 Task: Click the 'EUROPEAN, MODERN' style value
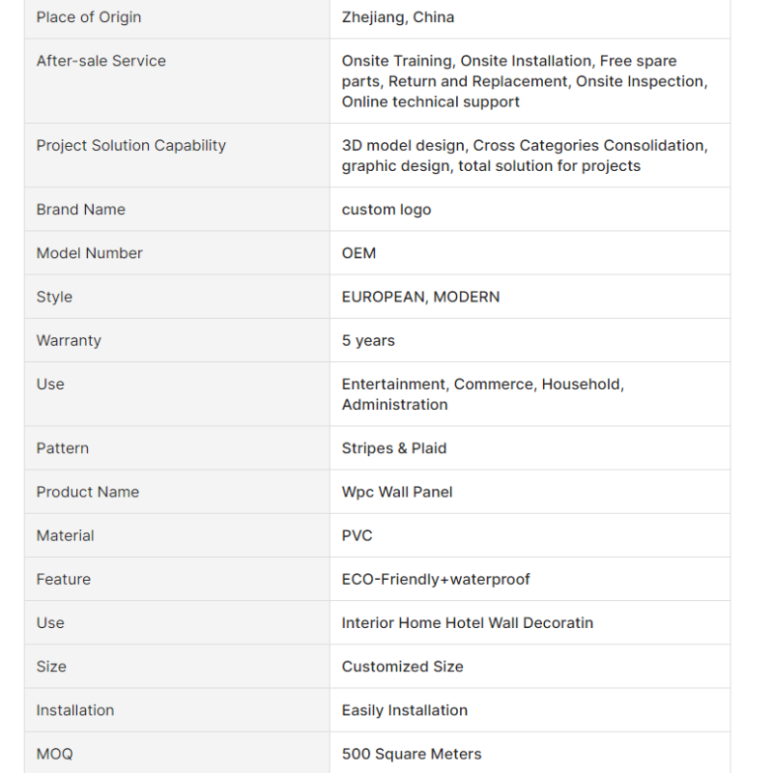420,297
